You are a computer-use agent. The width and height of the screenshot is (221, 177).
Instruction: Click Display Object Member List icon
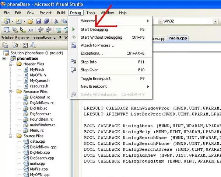[x=7, y=30]
